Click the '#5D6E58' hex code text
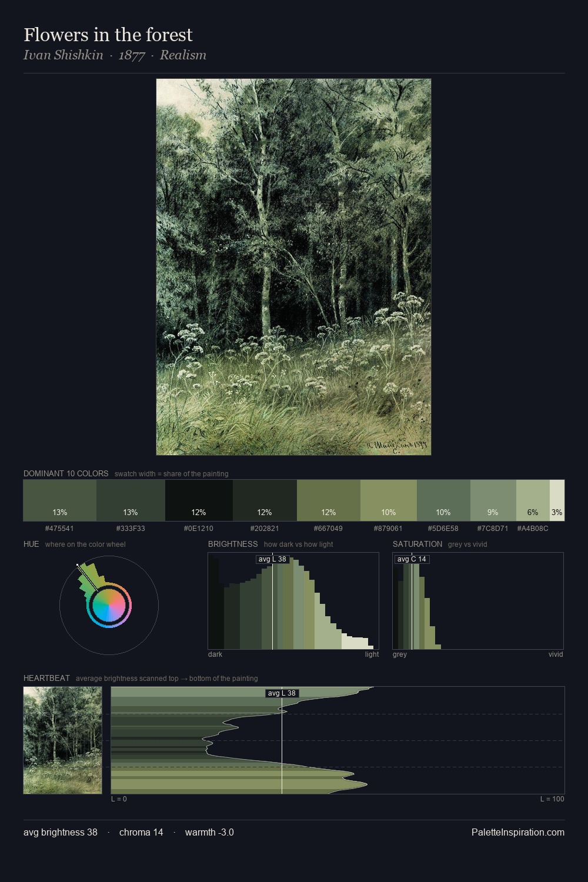Viewport: 588px width, 882px height. click(443, 529)
